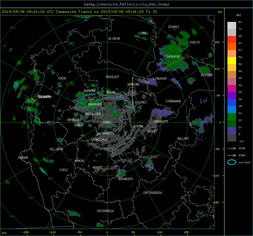
Task: Click the KARWAR city label
Action: coord(23,157)
